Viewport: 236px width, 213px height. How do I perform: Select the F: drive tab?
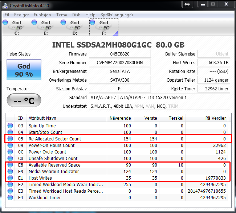[x=104, y=28]
